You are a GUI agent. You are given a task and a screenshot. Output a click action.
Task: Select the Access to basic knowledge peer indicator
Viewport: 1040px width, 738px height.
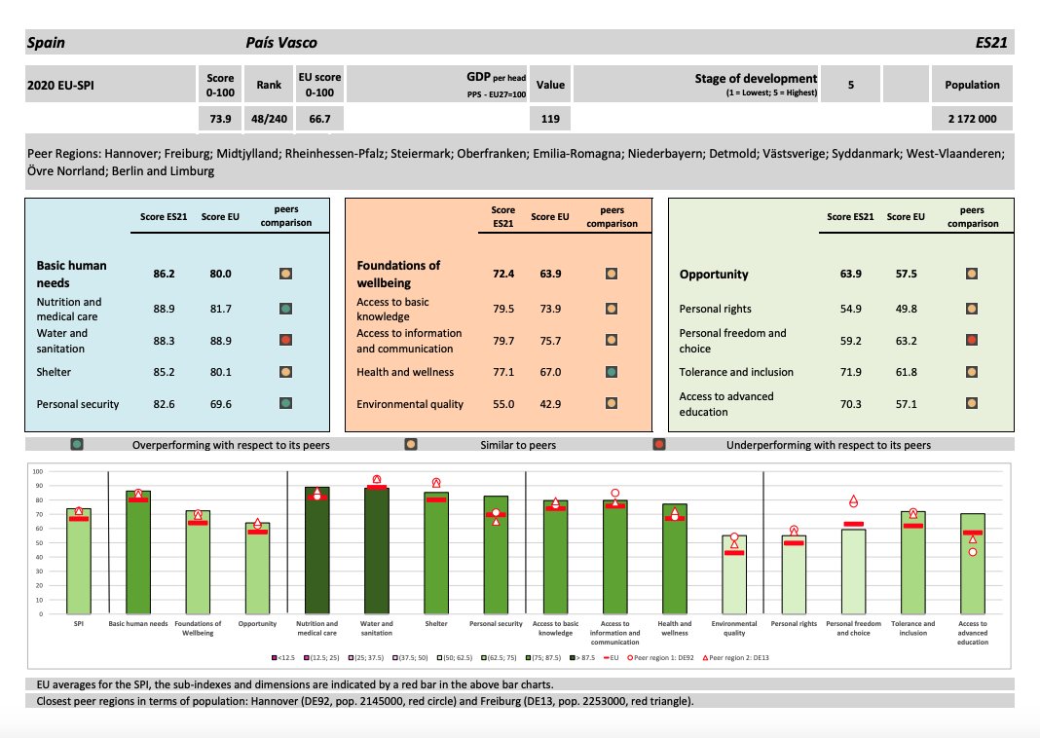[x=612, y=309]
